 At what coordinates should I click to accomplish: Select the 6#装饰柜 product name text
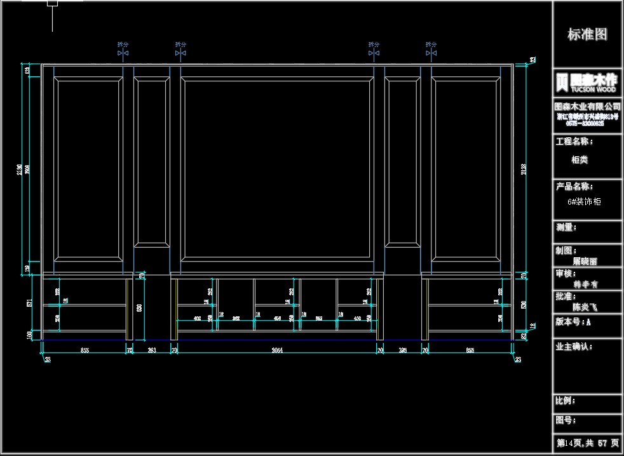584,201
